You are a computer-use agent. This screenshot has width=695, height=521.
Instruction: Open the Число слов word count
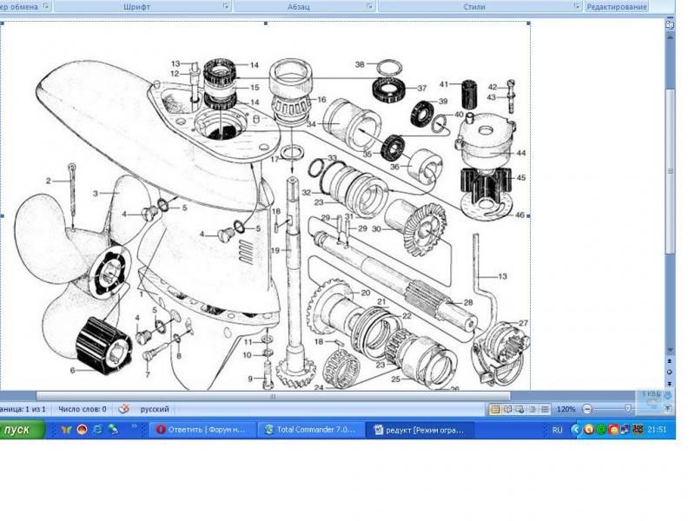(x=80, y=409)
